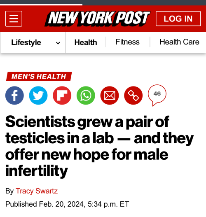Open the 46 comments bubble
The width and height of the screenshot is (206, 217).
point(157,95)
